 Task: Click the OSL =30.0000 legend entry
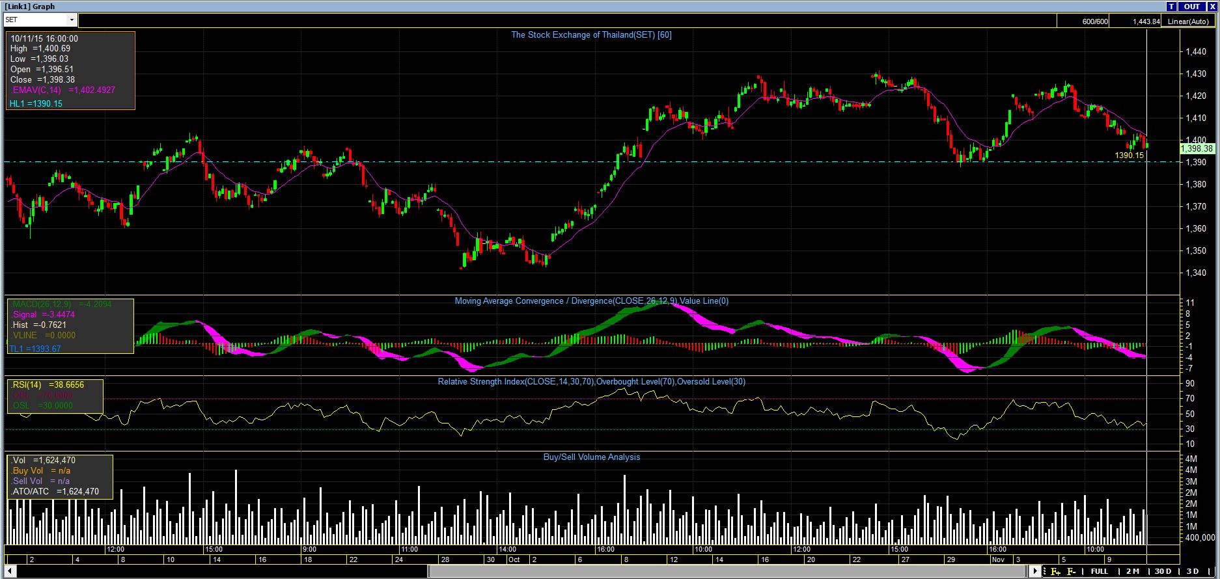tap(42, 406)
